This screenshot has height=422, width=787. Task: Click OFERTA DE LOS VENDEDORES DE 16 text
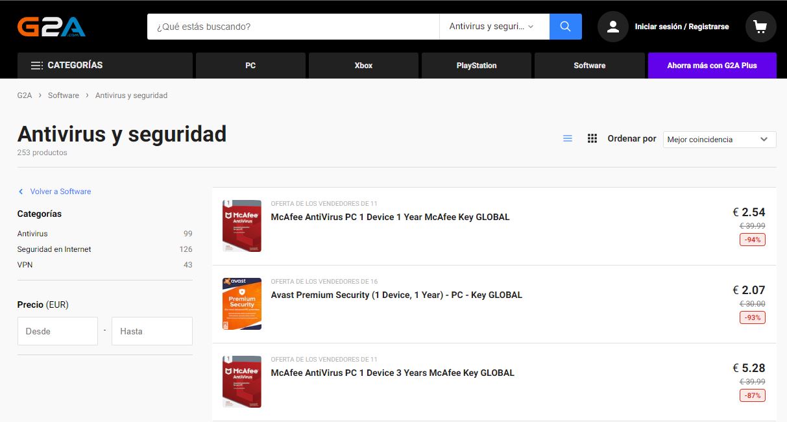(x=324, y=282)
